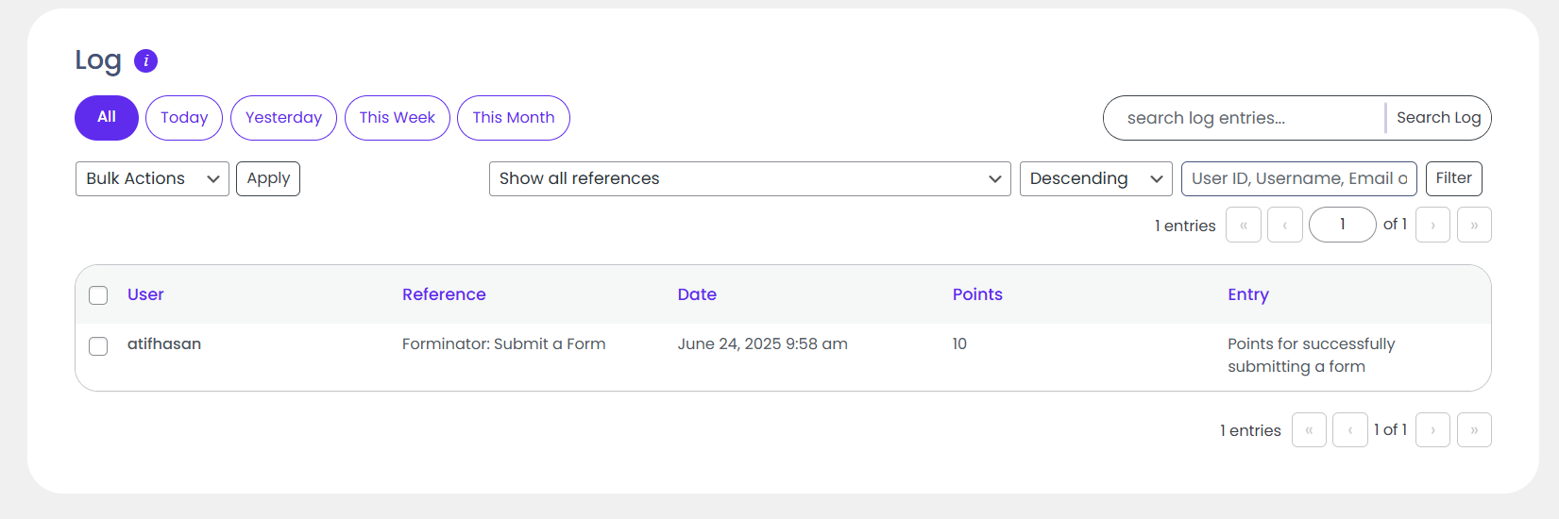This screenshot has width=1559, height=519.
Task: Select the Today filter tab
Action: pyautogui.click(x=184, y=118)
